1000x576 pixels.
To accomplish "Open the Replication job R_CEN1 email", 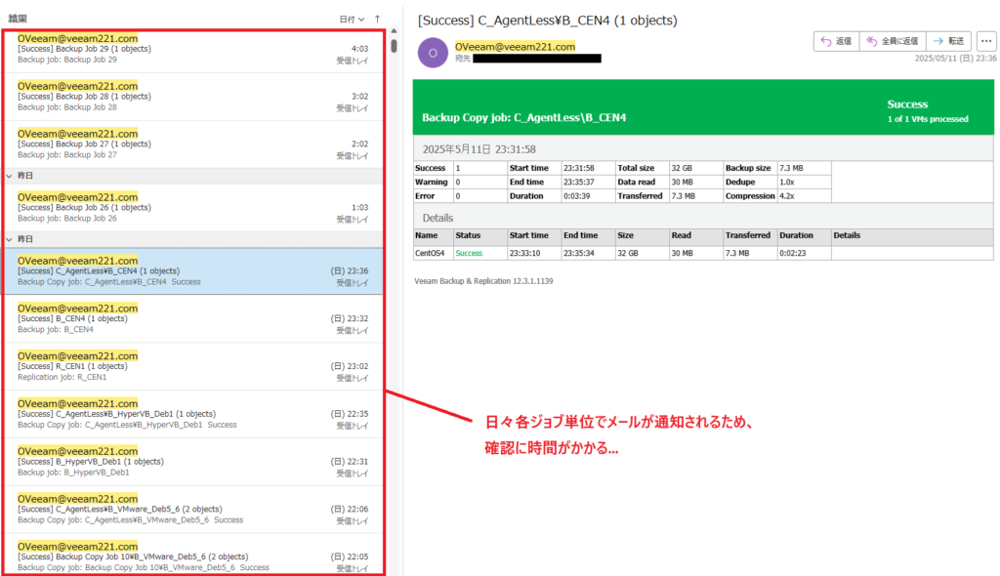I will (x=186, y=366).
